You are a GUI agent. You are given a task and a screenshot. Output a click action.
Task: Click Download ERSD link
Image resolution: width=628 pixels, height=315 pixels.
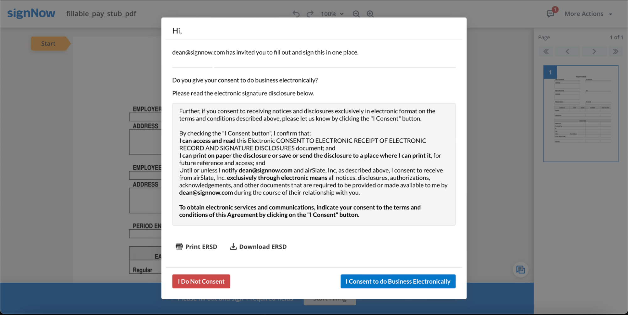coord(258,247)
